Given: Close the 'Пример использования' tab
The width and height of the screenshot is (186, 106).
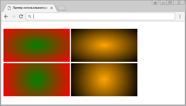Looking at the screenshot, I should (x=52, y=8).
